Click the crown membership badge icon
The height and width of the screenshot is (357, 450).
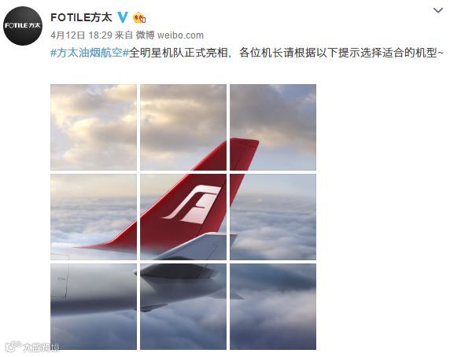(x=139, y=18)
